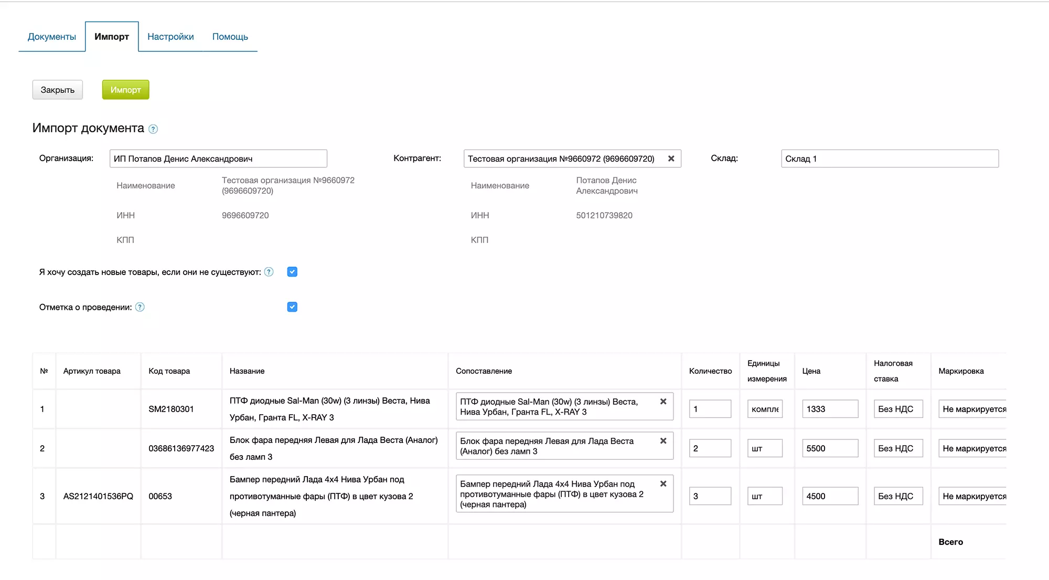This screenshot has width=1049, height=580.
Task: Remove matching for ПТФ диодные Sal-Man row
Action: point(663,402)
